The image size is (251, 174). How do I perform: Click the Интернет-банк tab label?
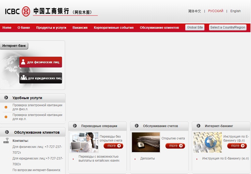pos(14,46)
